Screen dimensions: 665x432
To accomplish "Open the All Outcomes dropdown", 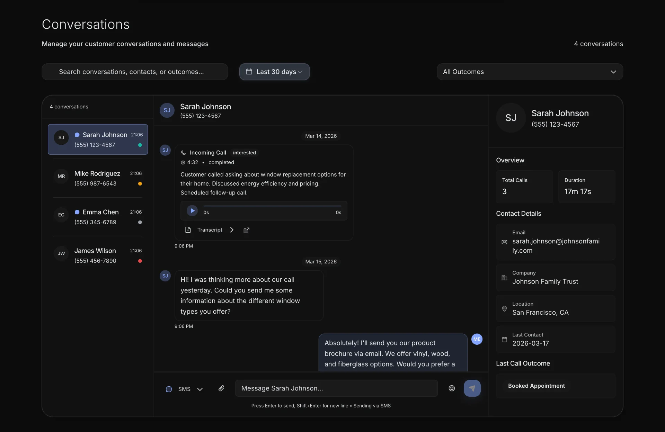I will [x=530, y=72].
